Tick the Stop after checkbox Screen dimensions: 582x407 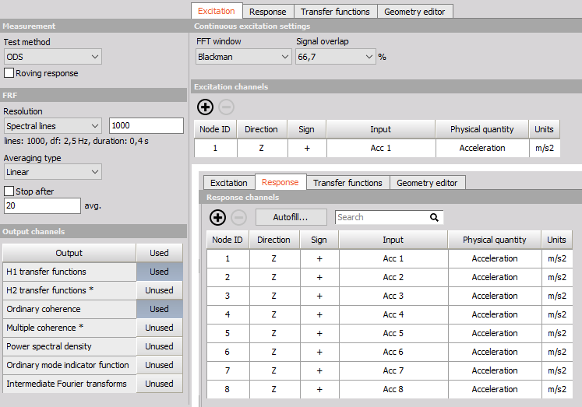[x=9, y=191]
